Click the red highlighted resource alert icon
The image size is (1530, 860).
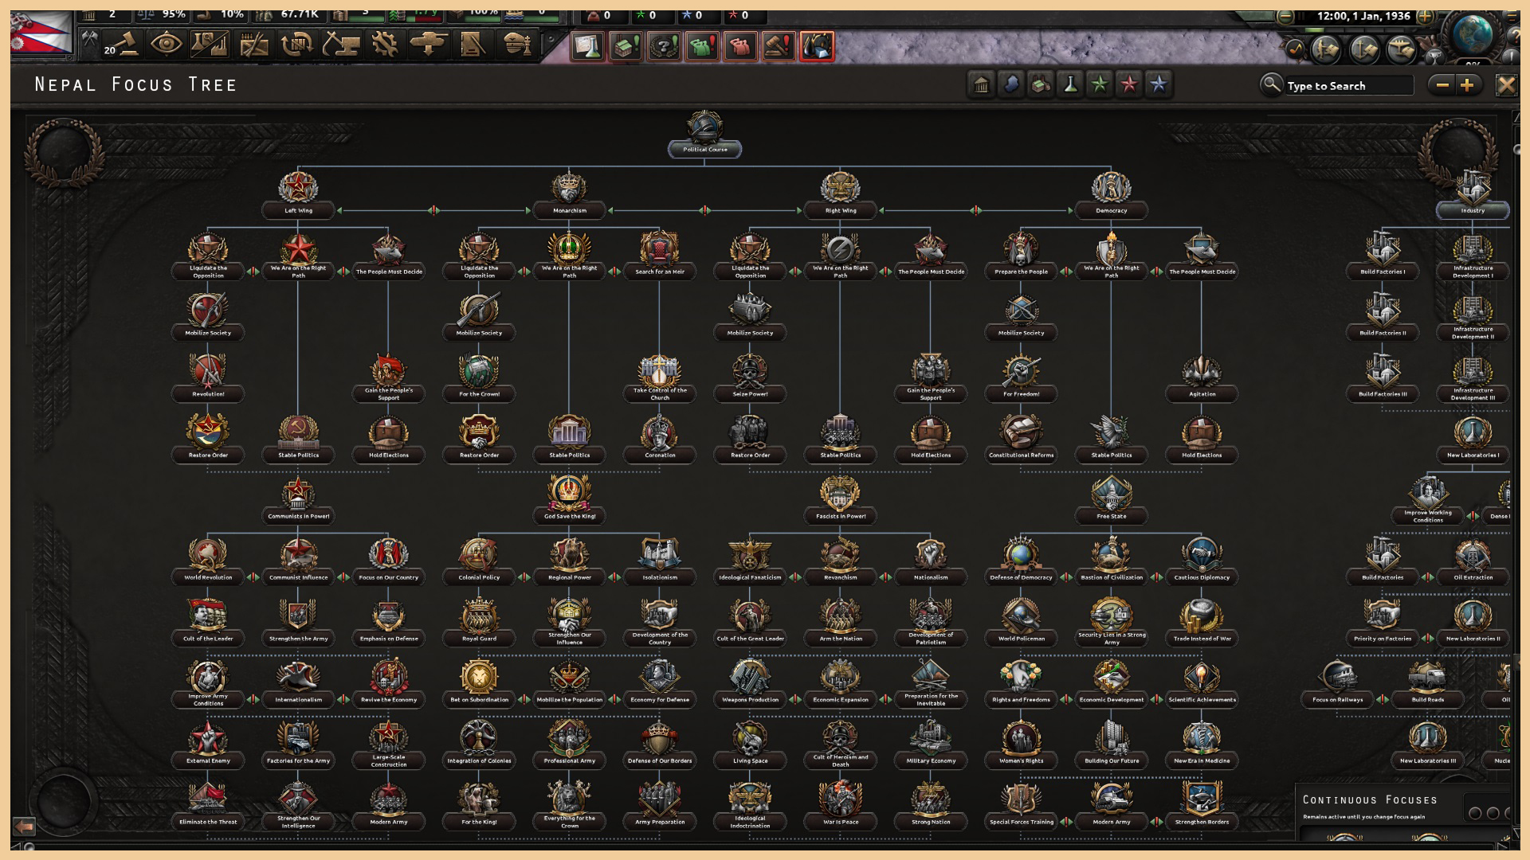tap(817, 46)
